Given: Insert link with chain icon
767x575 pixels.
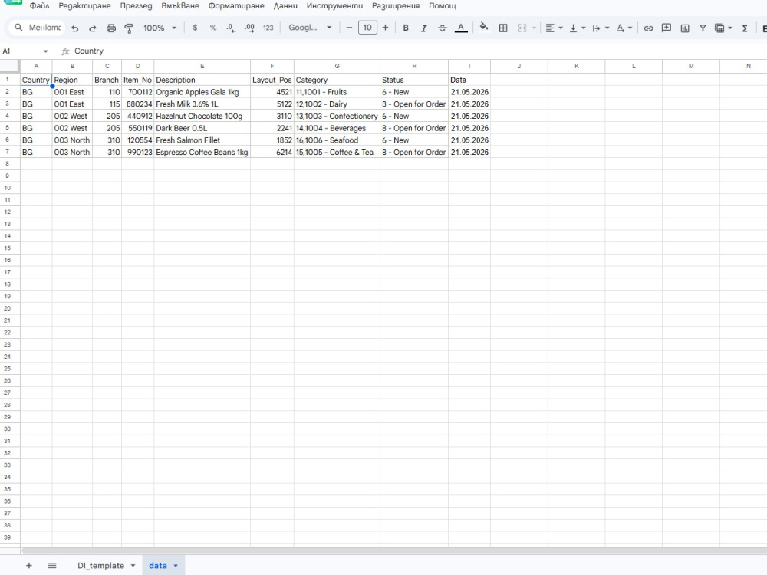Looking at the screenshot, I should [x=648, y=28].
